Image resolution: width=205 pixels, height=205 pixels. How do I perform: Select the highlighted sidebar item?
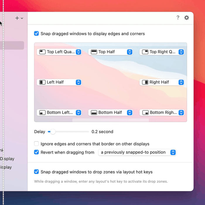click(12, 45)
